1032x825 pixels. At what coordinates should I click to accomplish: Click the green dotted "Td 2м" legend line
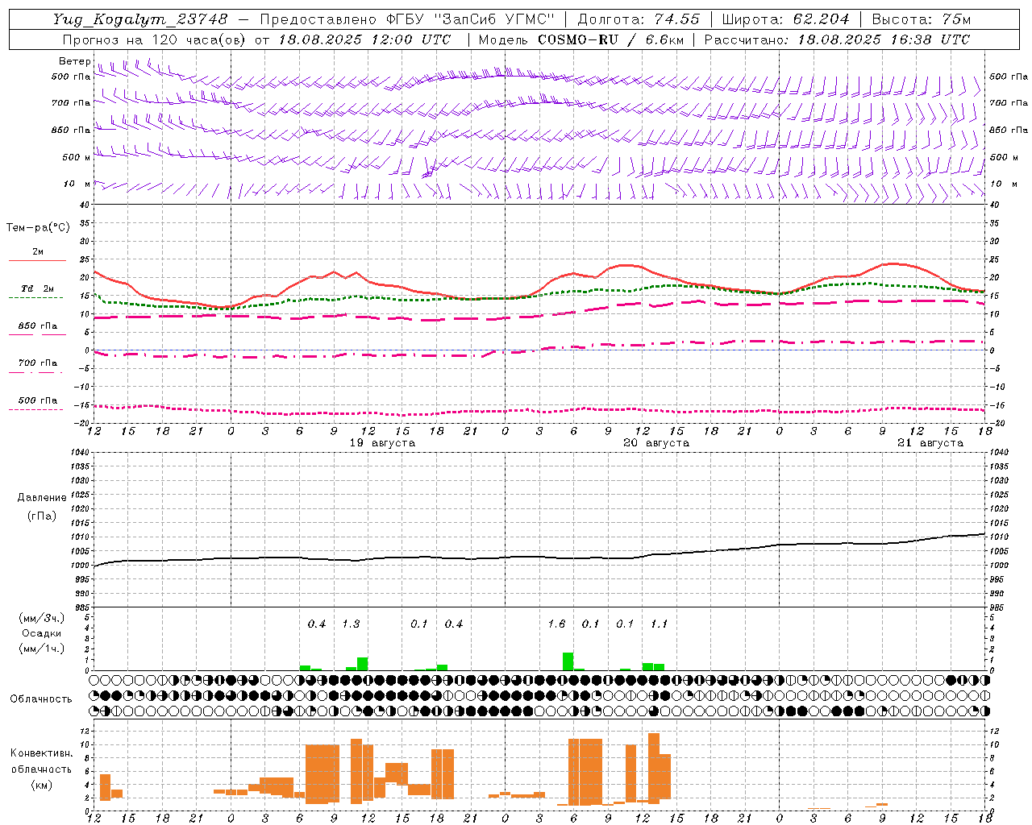pos(35,297)
